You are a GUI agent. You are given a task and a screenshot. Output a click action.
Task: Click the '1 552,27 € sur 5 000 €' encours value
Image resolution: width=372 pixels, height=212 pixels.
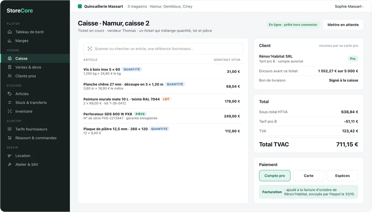338,71
